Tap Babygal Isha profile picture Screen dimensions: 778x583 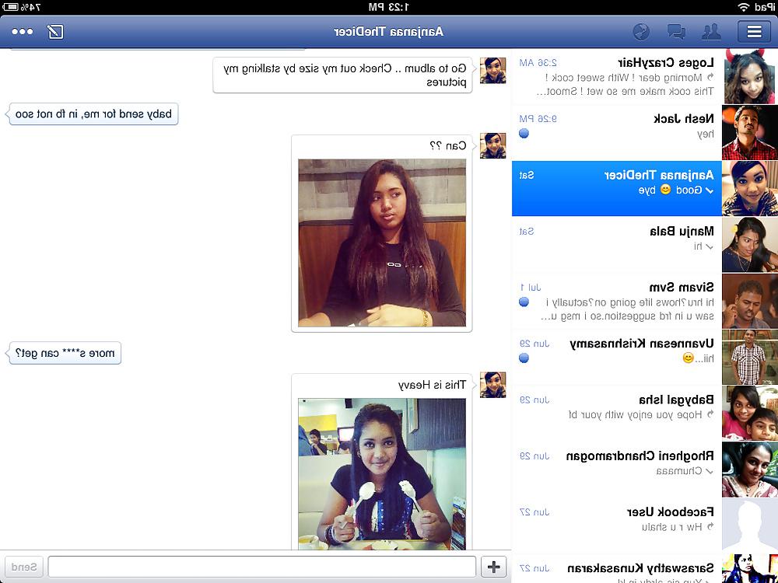tap(750, 413)
